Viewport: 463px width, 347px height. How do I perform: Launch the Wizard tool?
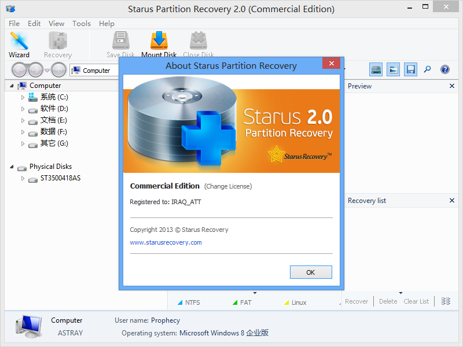(19, 45)
